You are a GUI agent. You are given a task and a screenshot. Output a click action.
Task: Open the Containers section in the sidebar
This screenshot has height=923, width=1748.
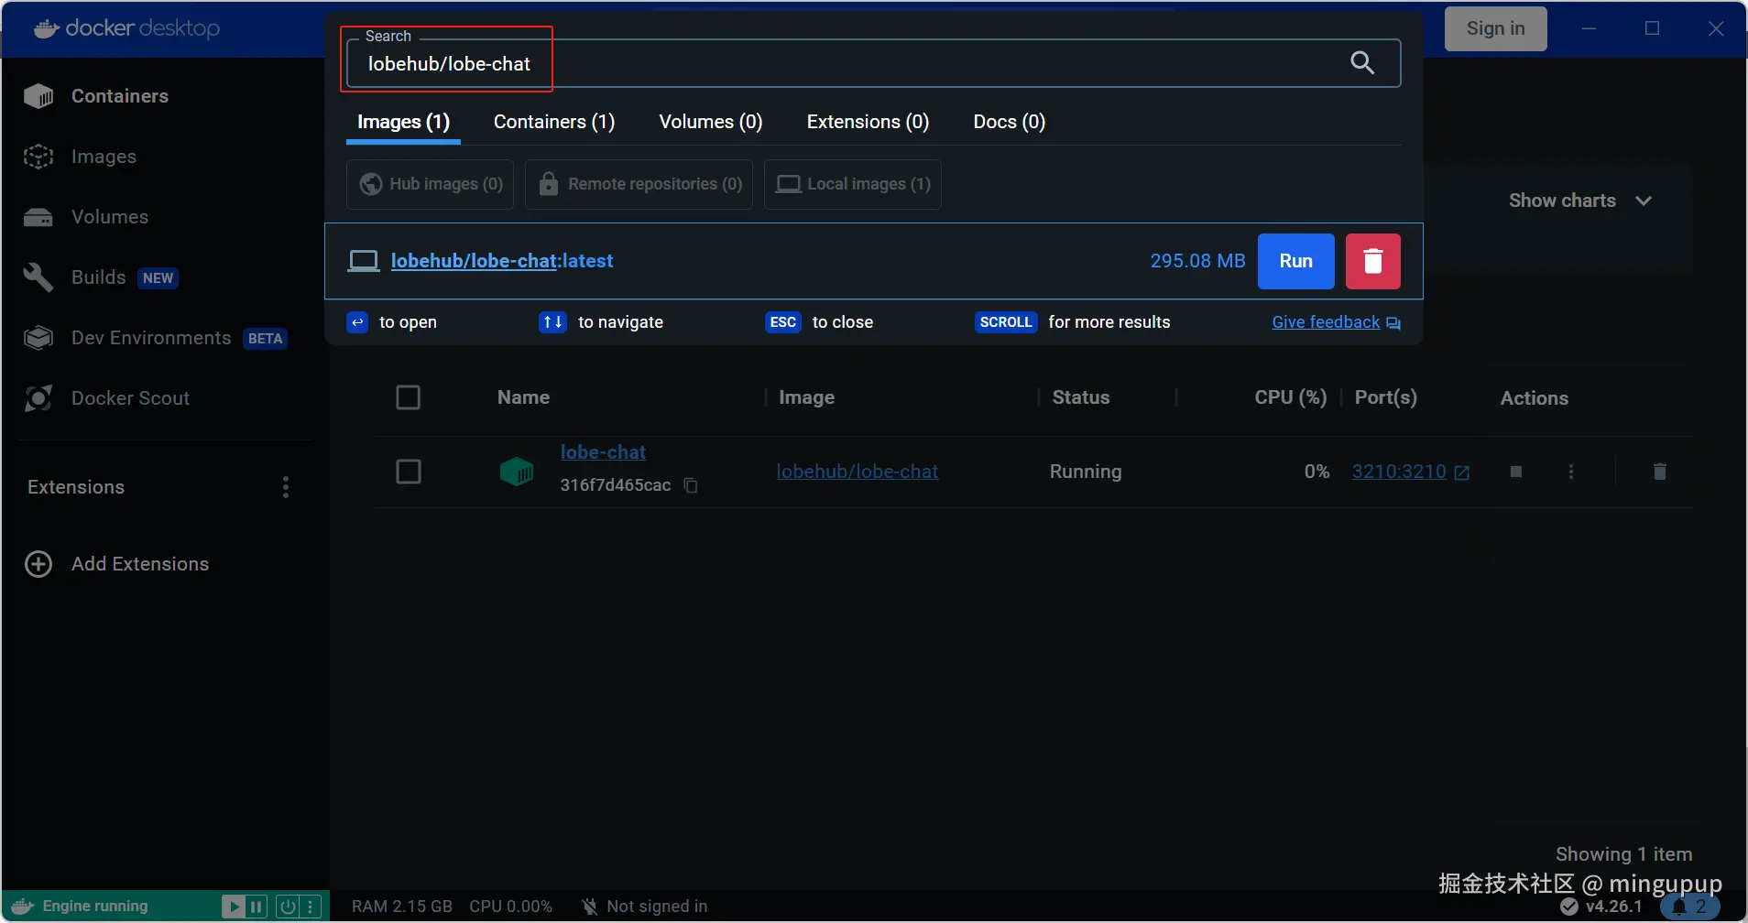coord(96,96)
